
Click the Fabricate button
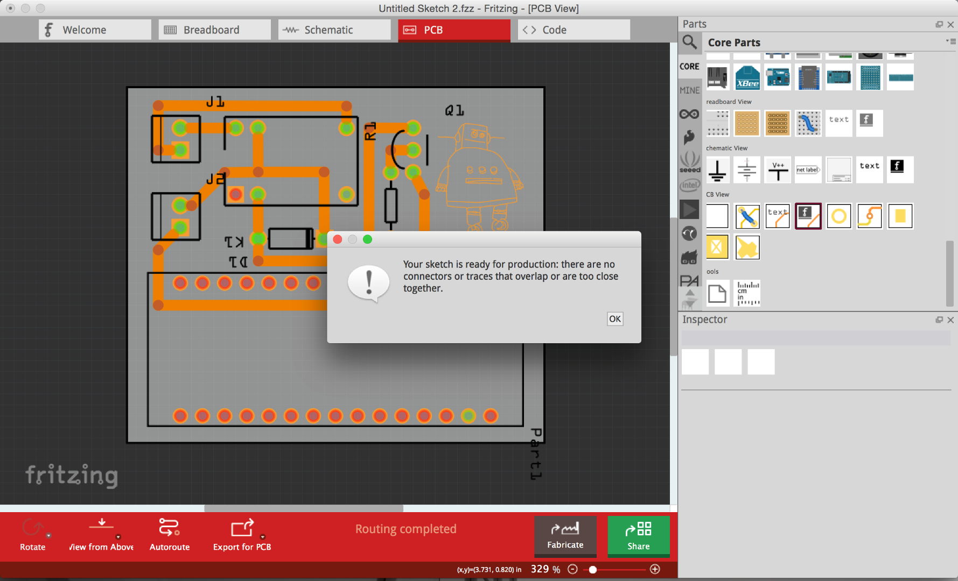pos(565,536)
